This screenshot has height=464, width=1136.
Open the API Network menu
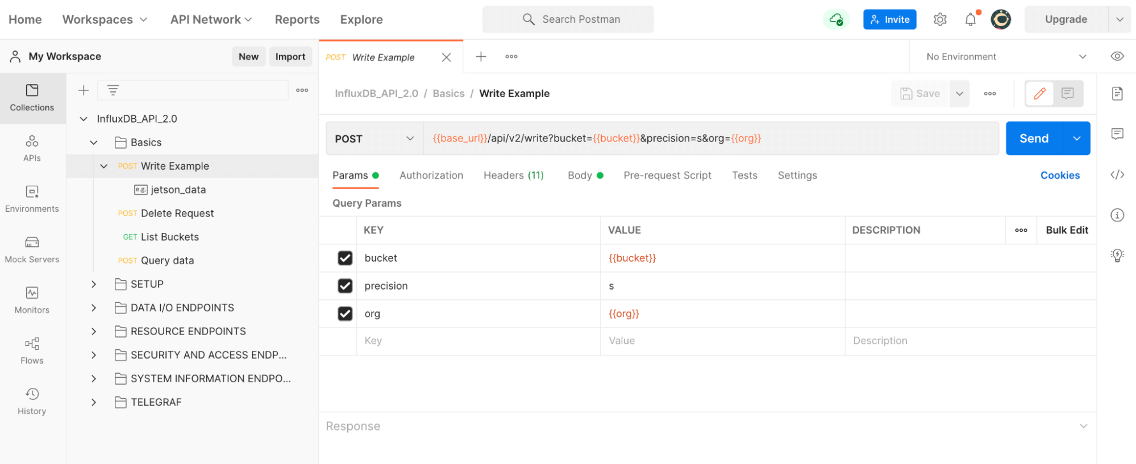coord(211,19)
